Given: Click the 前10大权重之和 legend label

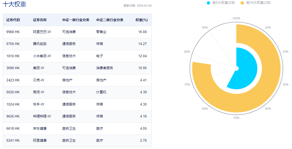Looking at the screenshot, I should tap(258, 3).
